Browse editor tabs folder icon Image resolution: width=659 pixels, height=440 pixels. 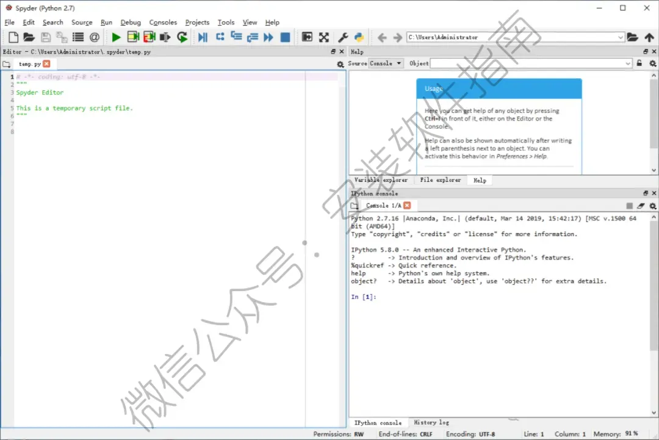pos(6,64)
